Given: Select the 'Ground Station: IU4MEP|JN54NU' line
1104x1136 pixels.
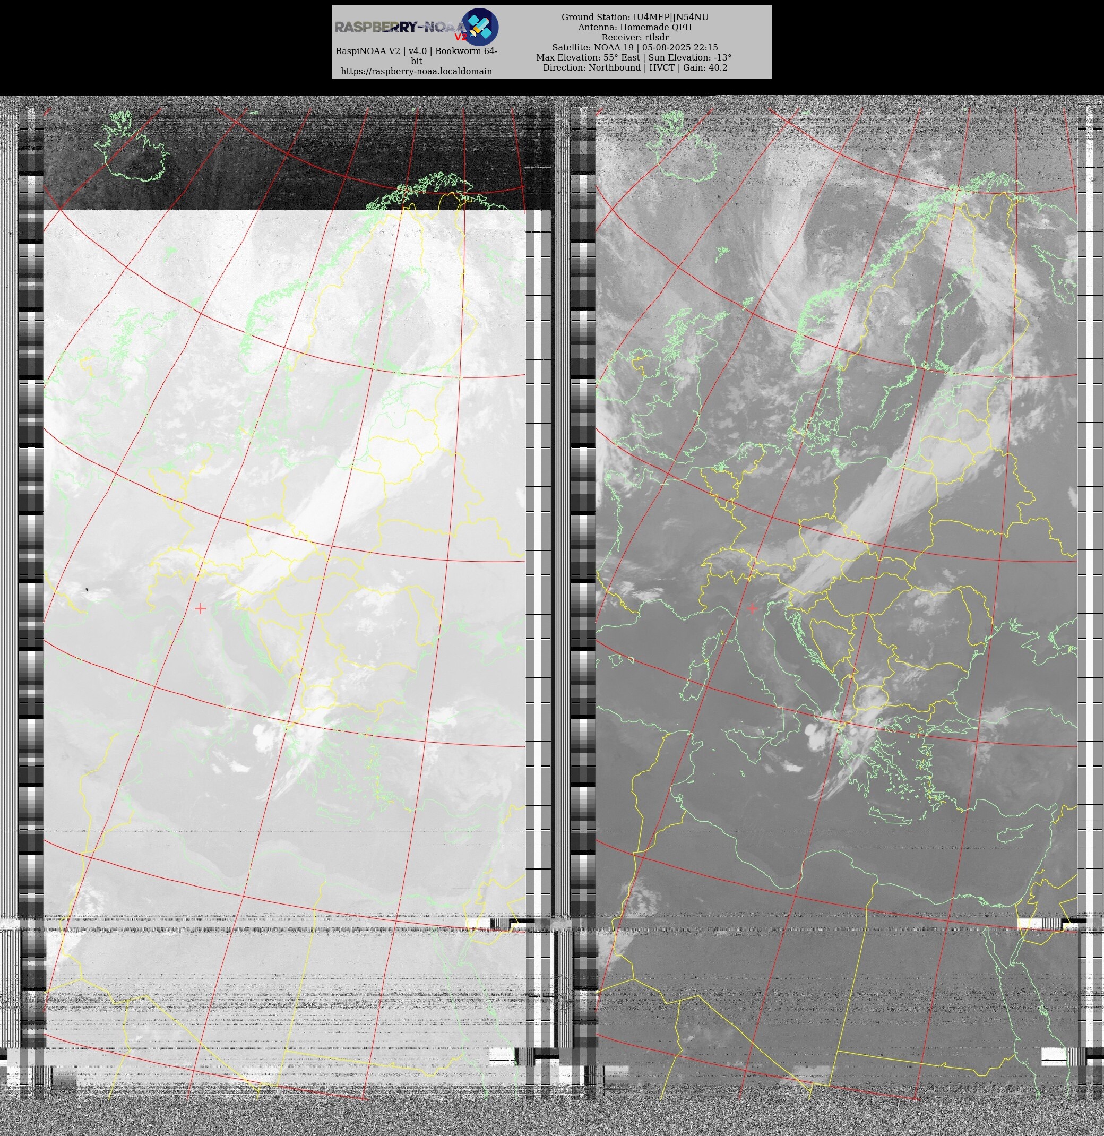Looking at the screenshot, I should pos(635,18).
